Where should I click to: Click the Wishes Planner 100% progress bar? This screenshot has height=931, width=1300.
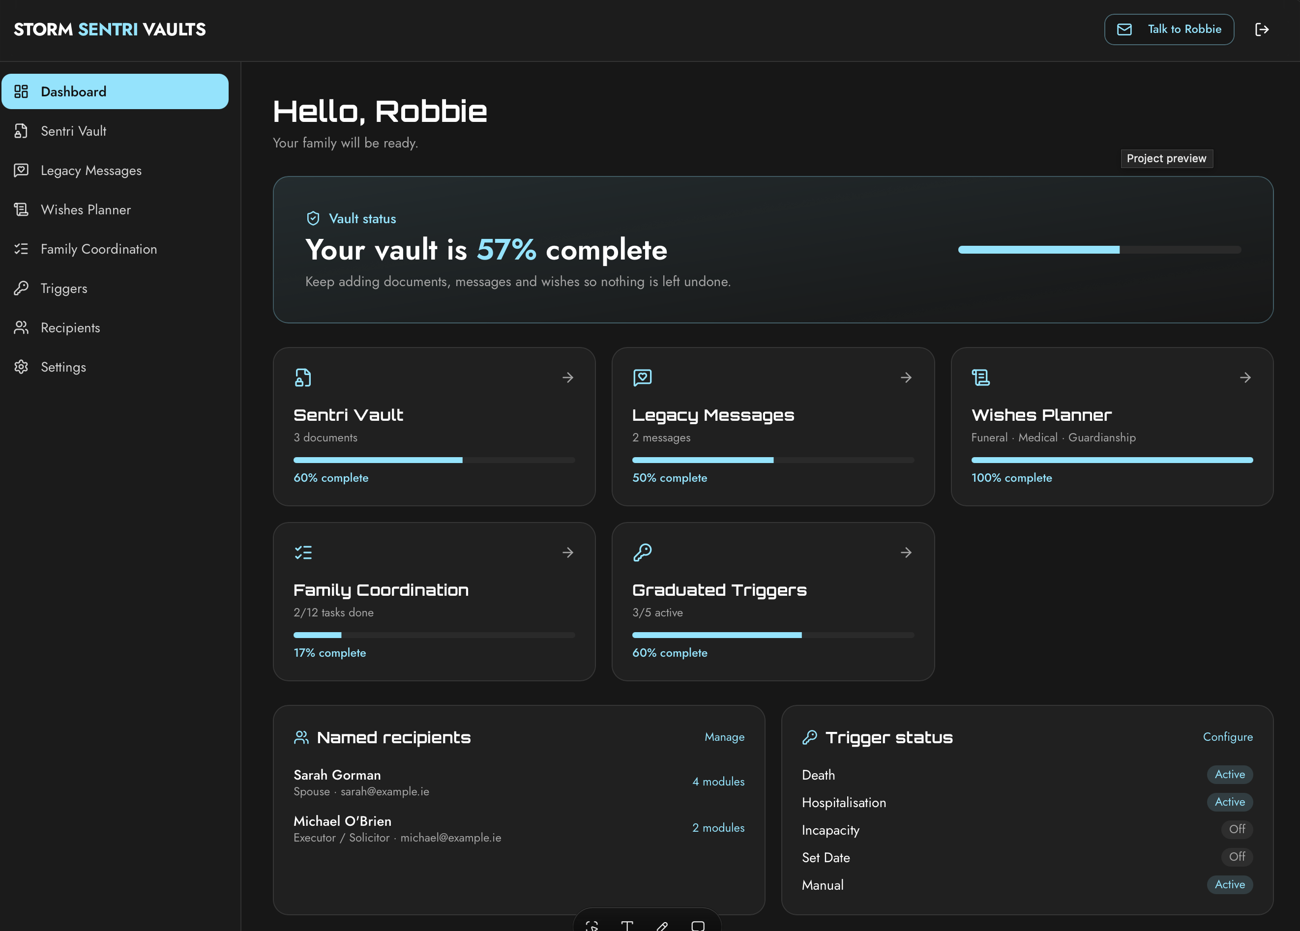(x=1111, y=460)
